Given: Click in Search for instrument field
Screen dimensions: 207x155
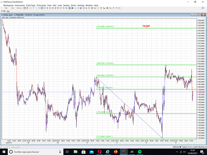Looking at the screenshot, I should point(10,147).
